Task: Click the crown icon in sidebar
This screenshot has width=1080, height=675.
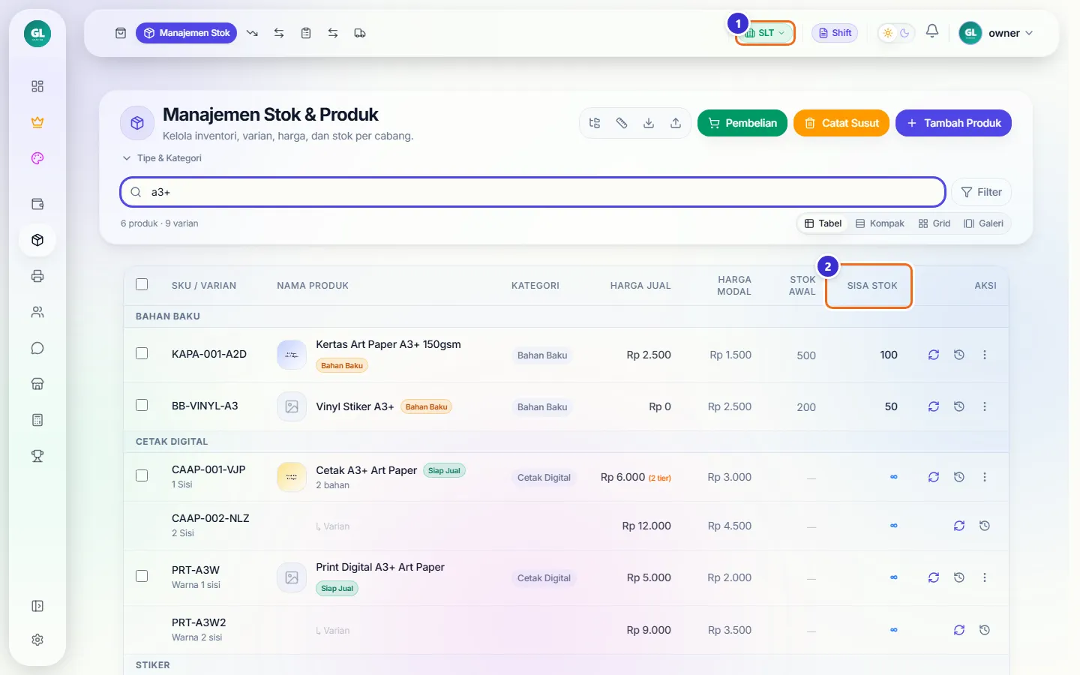Action: (37, 122)
